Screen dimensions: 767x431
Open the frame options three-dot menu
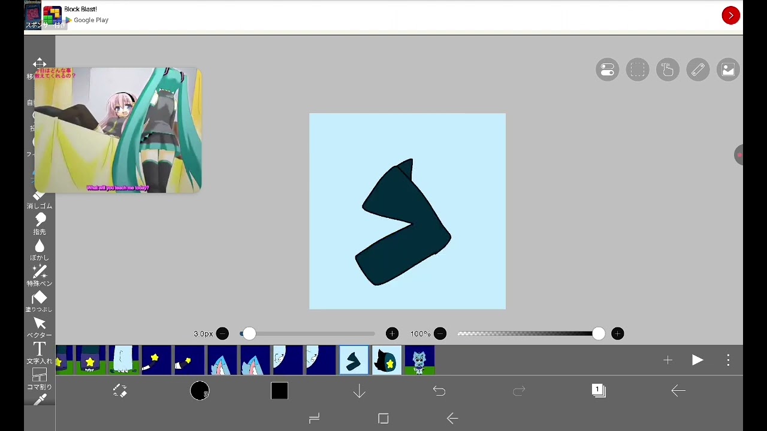pos(728,360)
